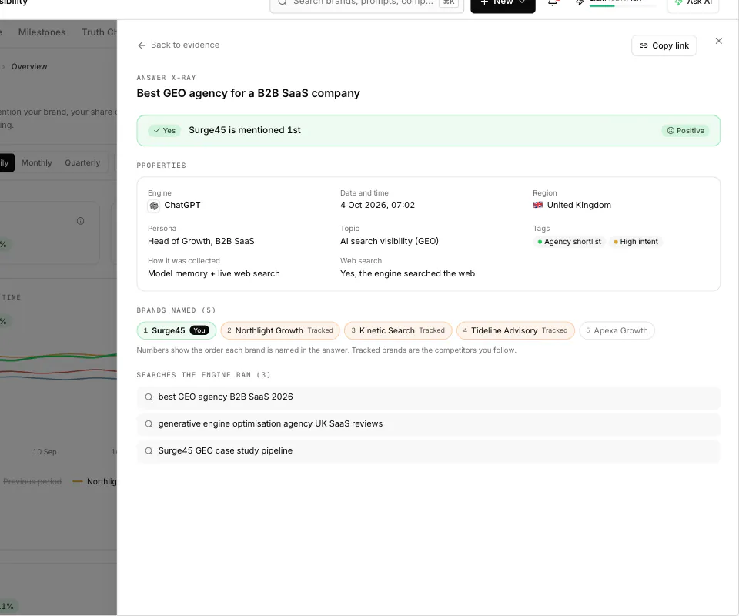This screenshot has width=739, height=616.
Task: Open search 'best GEO agency B2B SaaS 2026'
Action: pos(428,397)
